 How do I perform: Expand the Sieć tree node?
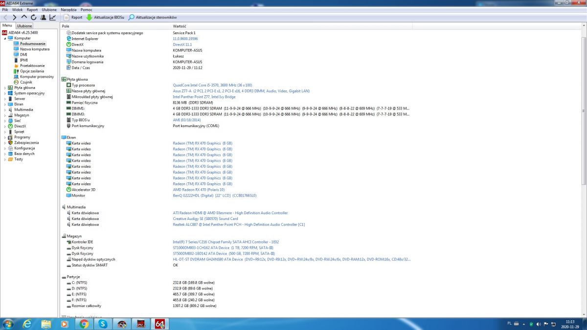tap(5, 120)
